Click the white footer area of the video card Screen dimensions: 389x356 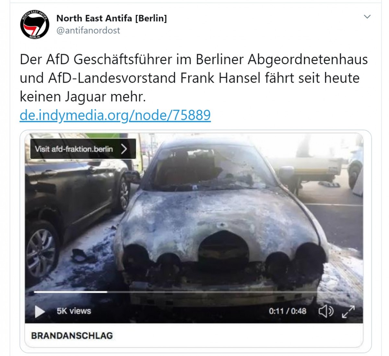(194, 336)
